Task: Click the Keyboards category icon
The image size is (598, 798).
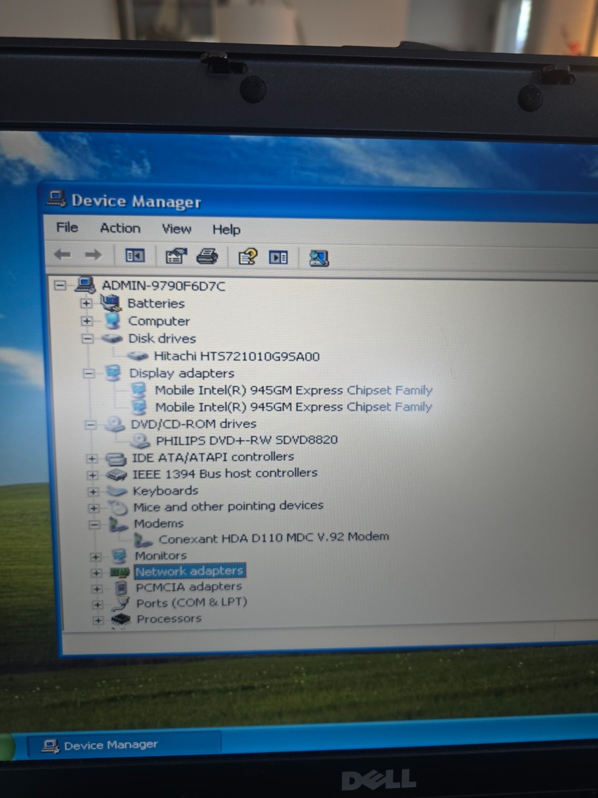Action: [118, 491]
